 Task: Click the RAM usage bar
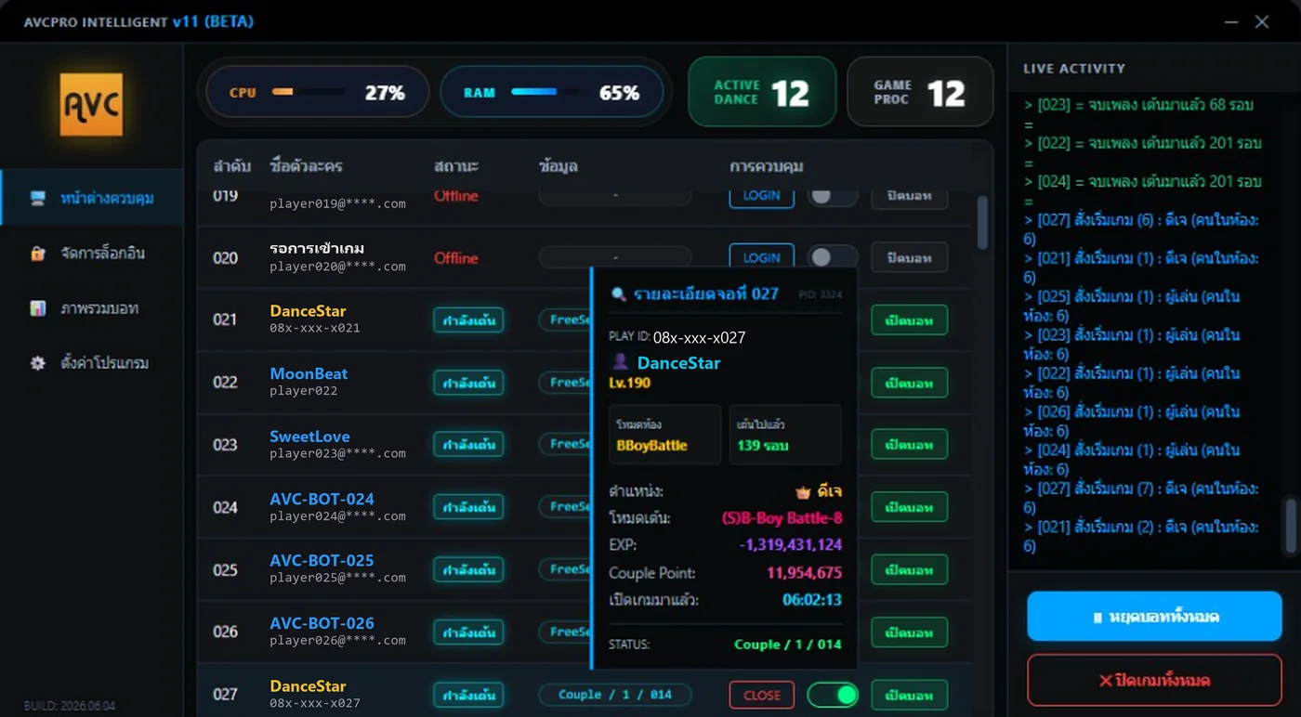(x=545, y=92)
